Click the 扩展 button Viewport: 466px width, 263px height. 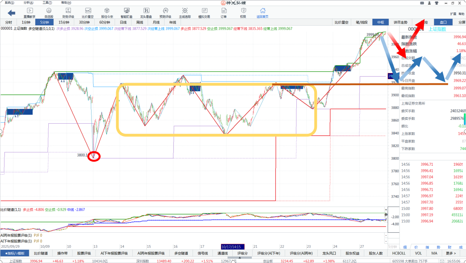453,14
